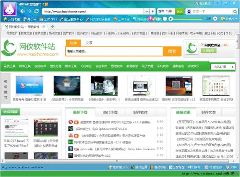Screen dimensions: 240x177
Task: Click the site keyword search field
Action: [114, 51]
